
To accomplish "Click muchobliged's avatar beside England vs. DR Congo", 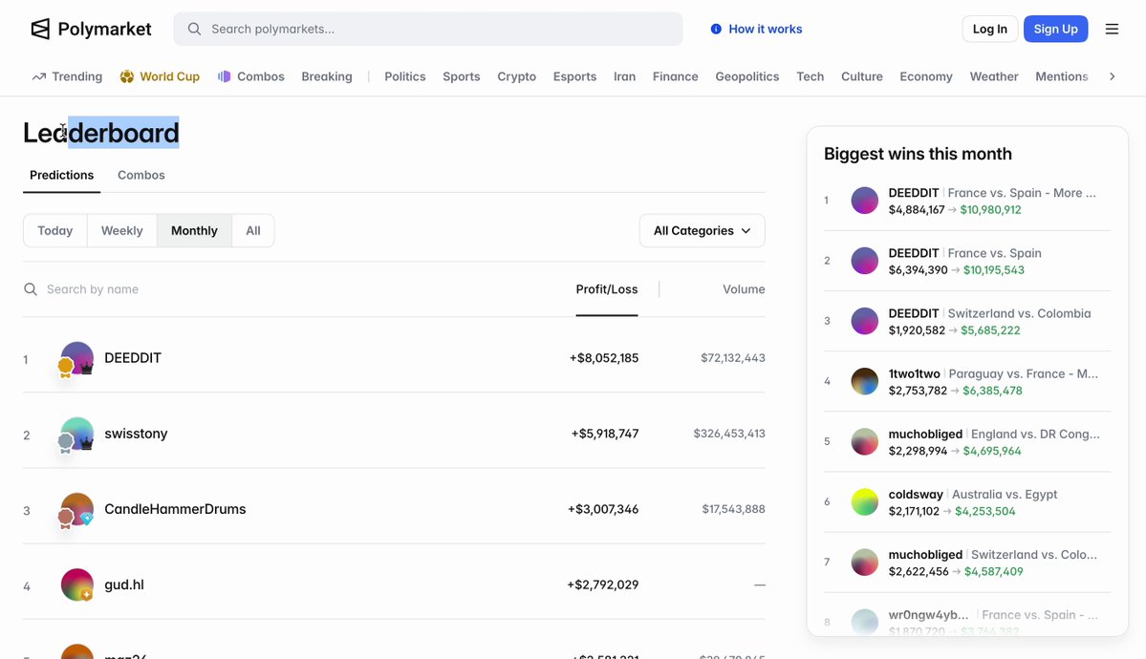I will pos(865,442).
